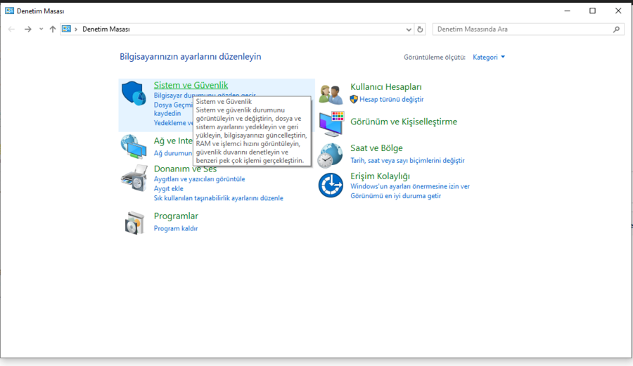Click the Görünüm ve Kişiselleştirme monitor icon
This screenshot has width=633, height=366.
pos(331,124)
